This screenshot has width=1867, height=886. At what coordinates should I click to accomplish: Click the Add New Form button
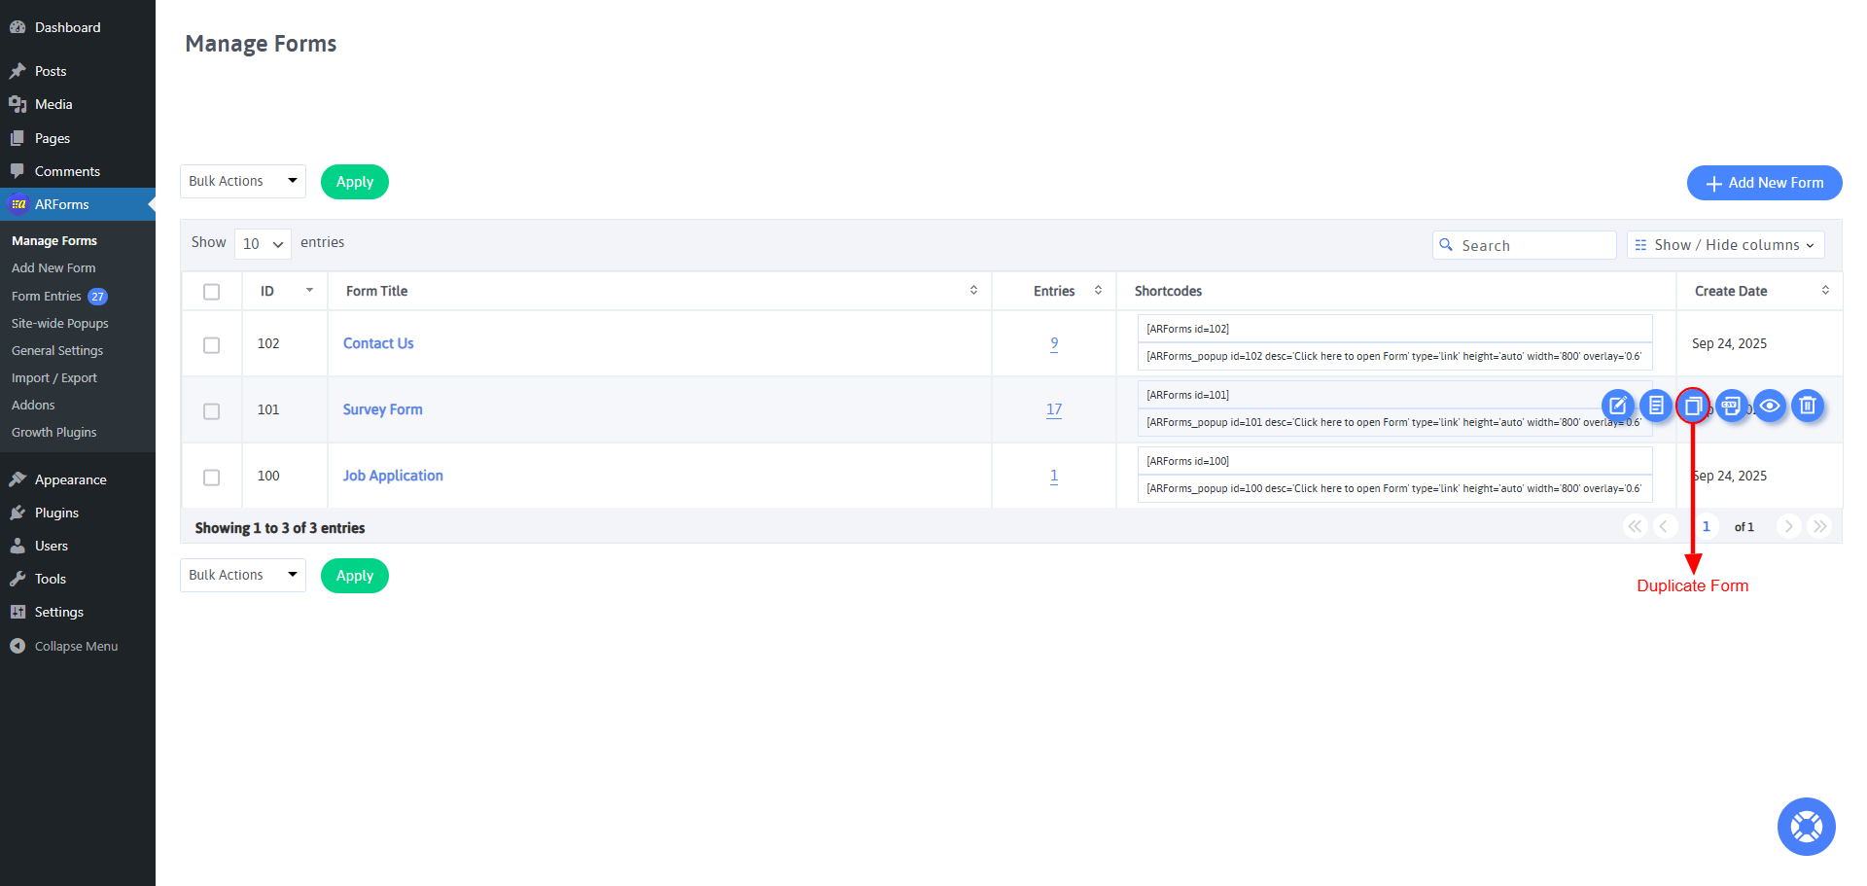[x=1764, y=183]
